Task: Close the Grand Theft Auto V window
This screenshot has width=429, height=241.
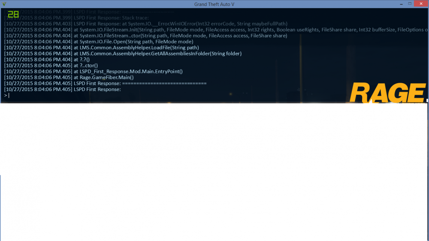Action: point(421,4)
